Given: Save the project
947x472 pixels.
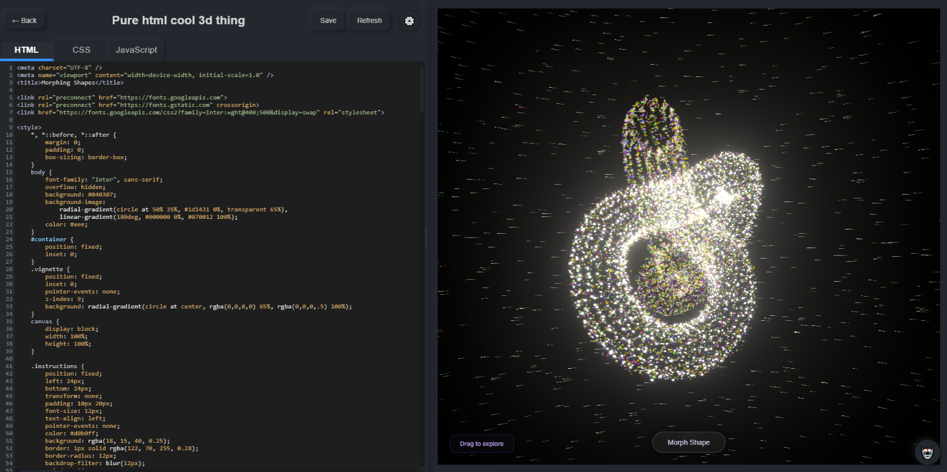Looking at the screenshot, I should 328,21.
